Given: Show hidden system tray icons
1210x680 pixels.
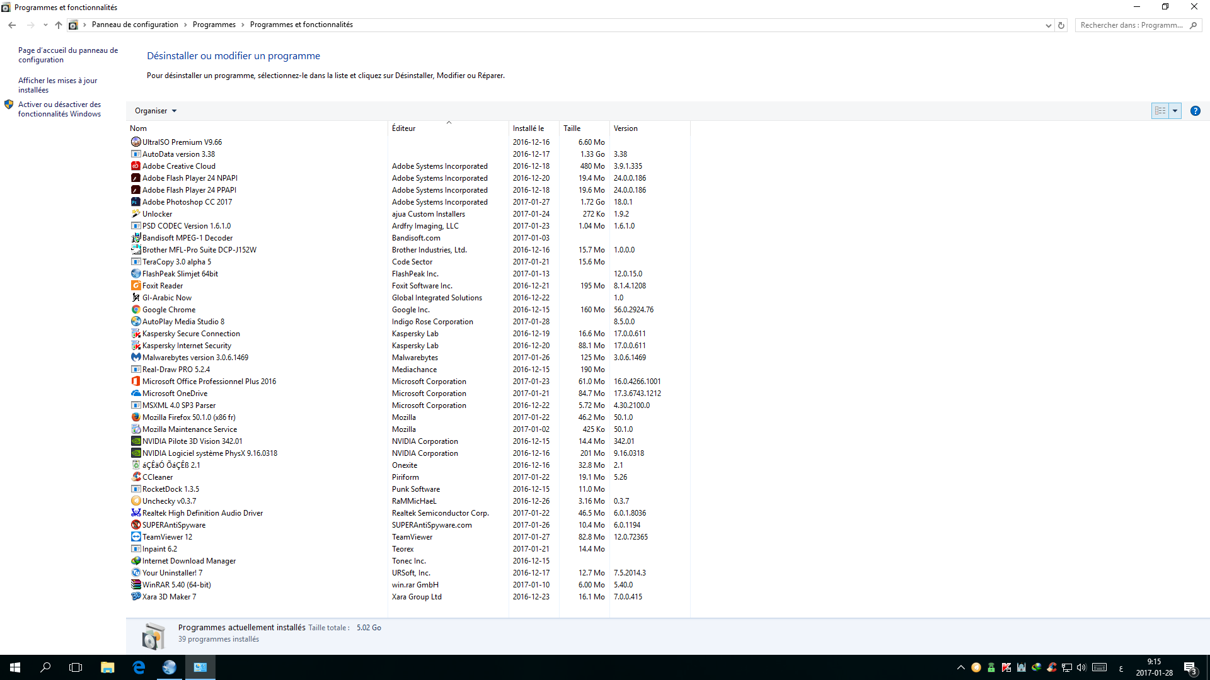Looking at the screenshot, I should (960, 667).
